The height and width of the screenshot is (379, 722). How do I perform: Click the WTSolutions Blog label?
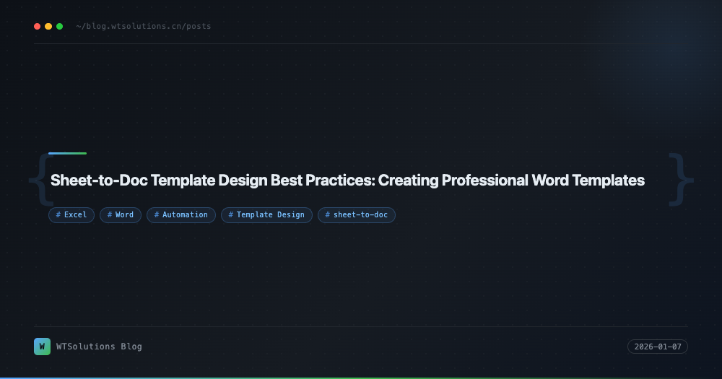click(99, 347)
